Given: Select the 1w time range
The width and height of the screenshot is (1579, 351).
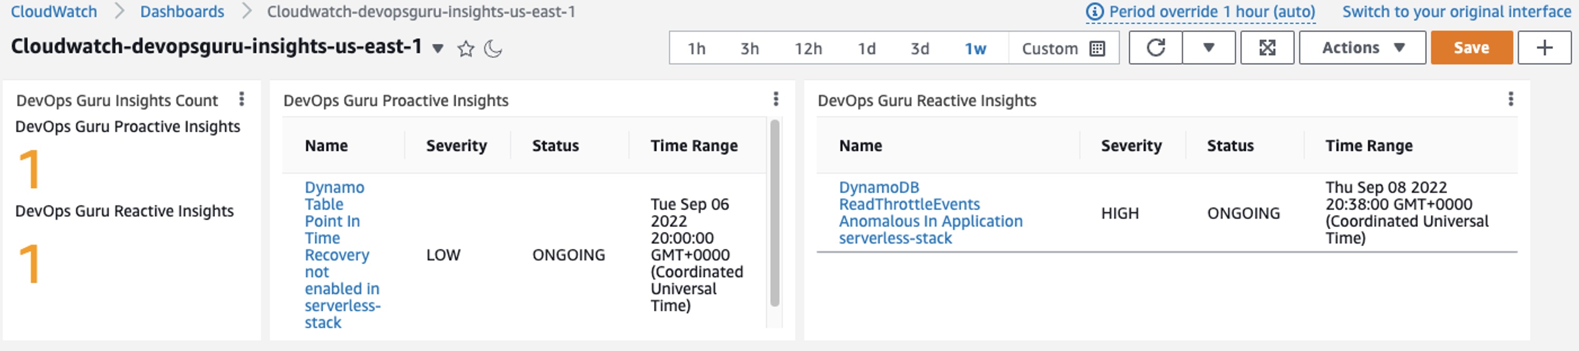Looking at the screenshot, I should 975,48.
